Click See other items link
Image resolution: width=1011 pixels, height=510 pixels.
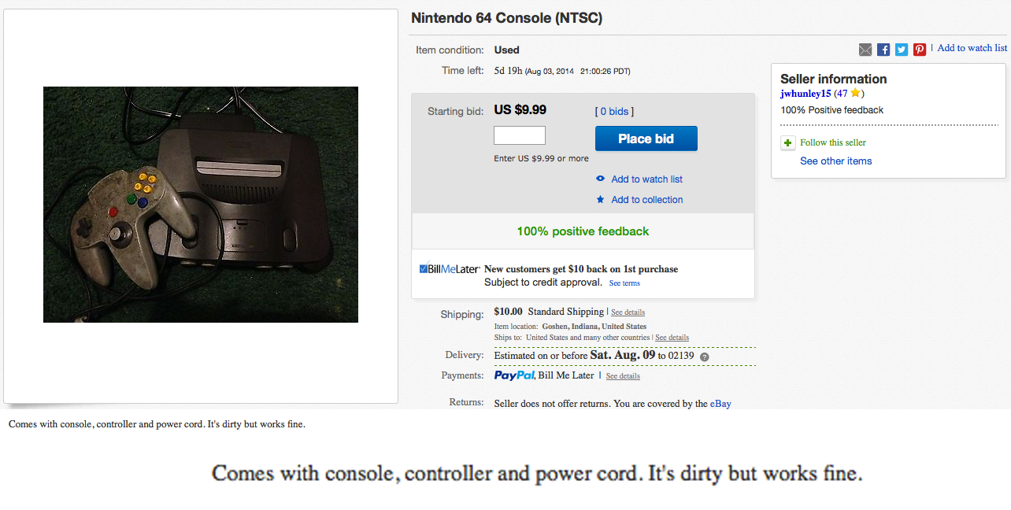pyautogui.click(x=836, y=161)
